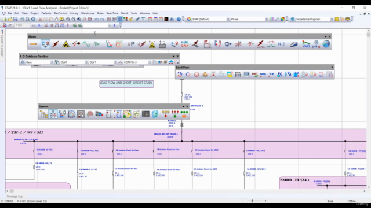Open the CONFIG-3 configuration dropdown

(x=137, y=62)
